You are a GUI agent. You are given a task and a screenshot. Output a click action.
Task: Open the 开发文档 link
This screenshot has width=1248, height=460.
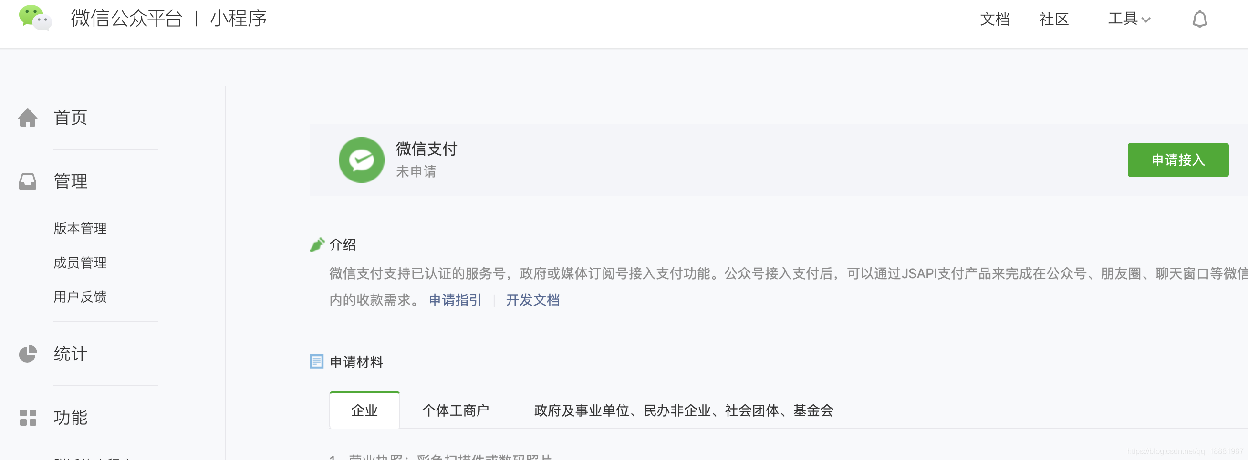(532, 300)
